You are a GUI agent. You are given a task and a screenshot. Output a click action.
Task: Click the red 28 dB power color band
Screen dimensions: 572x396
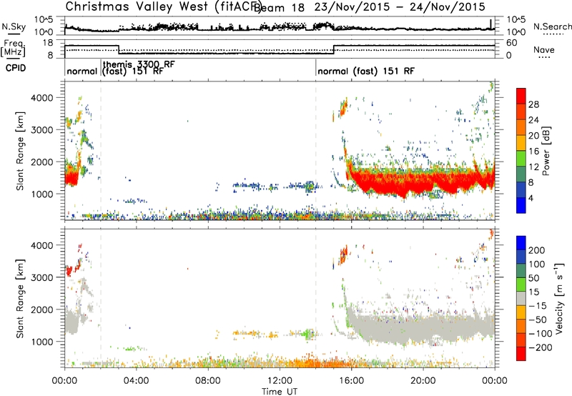(x=521, y=96)
